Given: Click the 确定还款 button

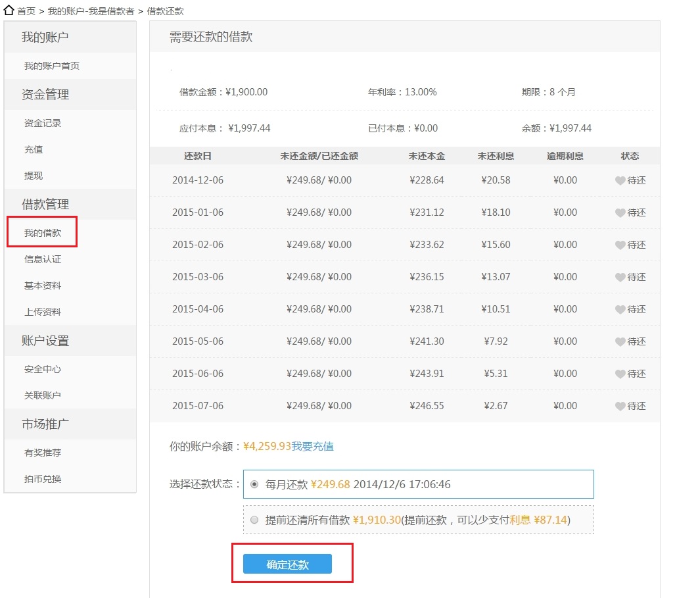Looking at the screenshot, I should [288, 564].
